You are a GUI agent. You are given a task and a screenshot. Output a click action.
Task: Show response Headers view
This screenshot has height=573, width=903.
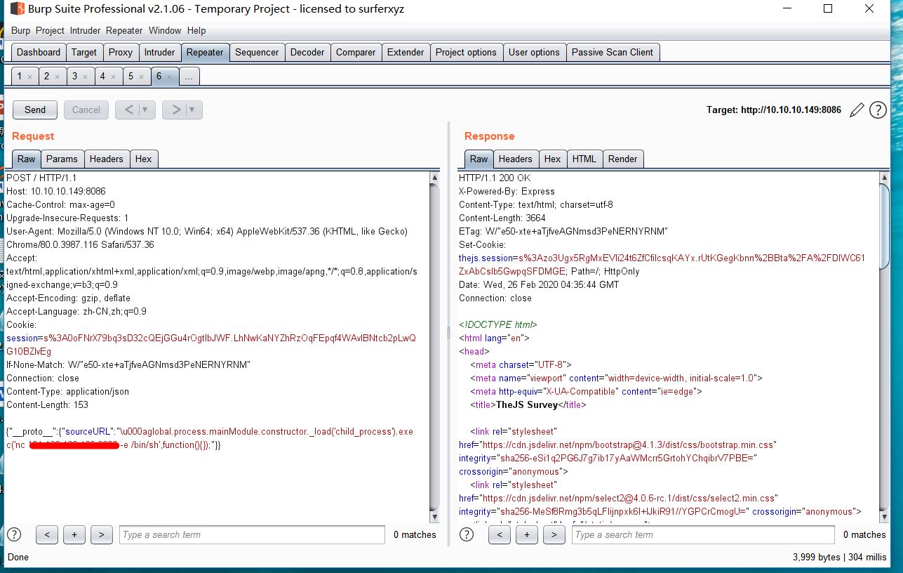(516, 159)
